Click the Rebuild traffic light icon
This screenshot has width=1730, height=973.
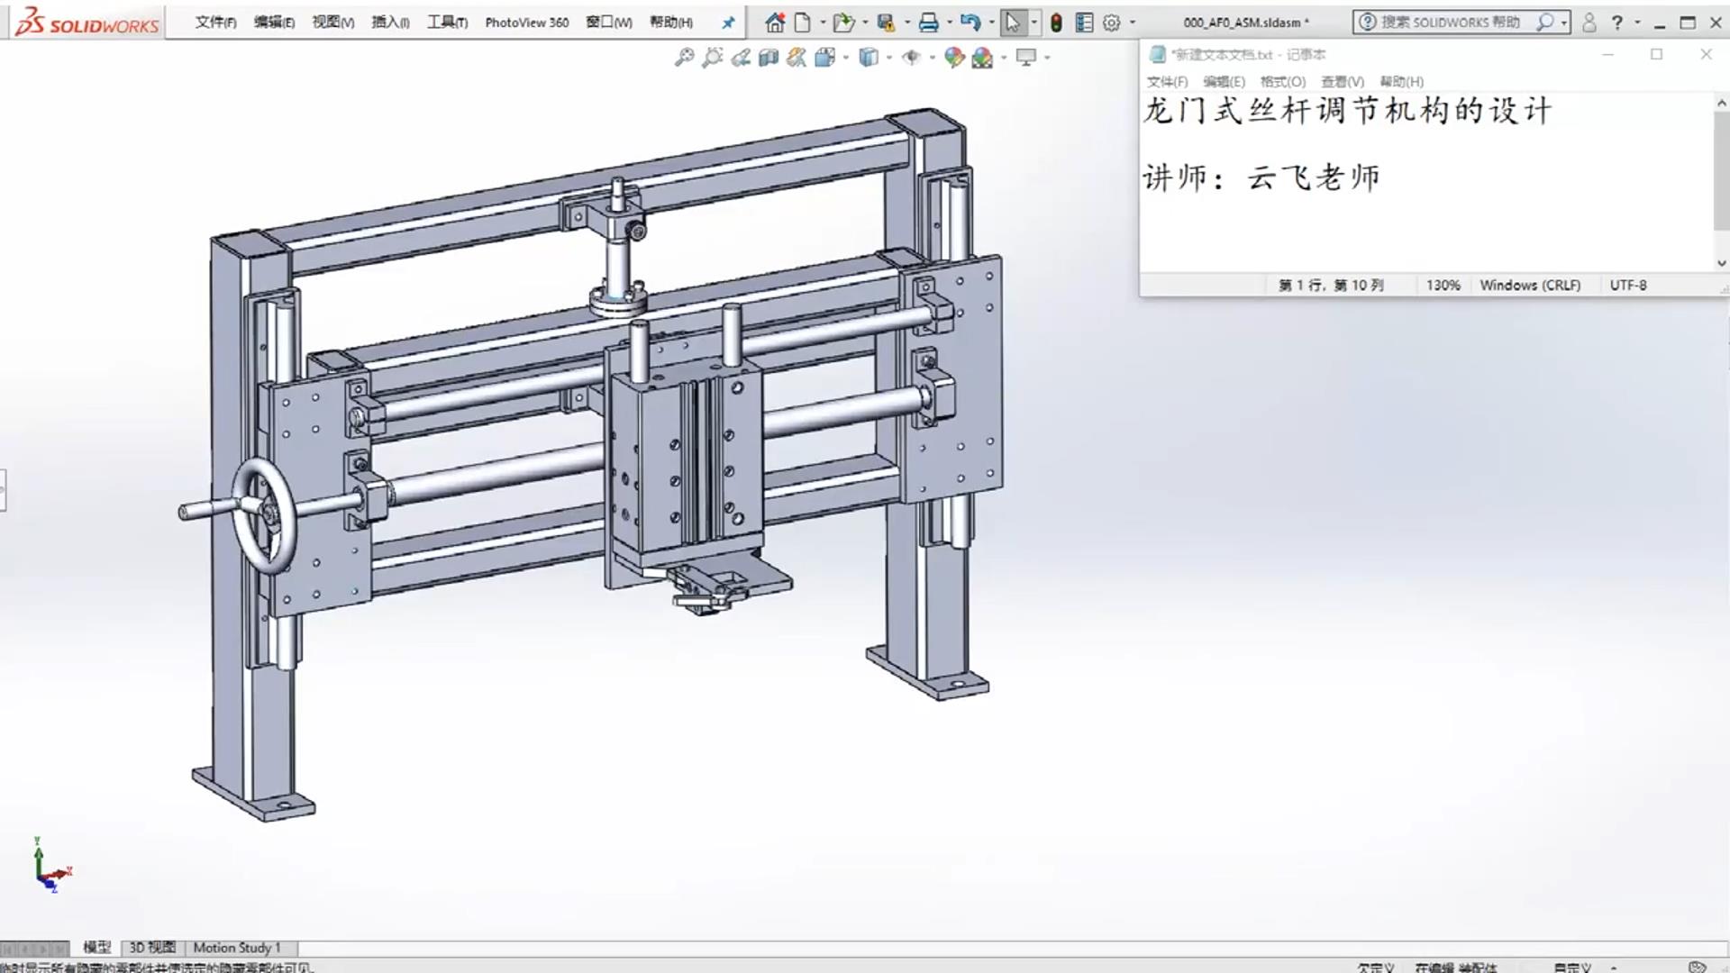pos(1056,23)
